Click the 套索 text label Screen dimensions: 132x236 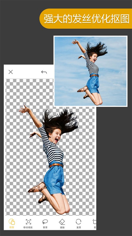pos(45,227)
